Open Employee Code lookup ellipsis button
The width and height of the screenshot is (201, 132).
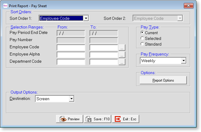(x=122, y=48)
